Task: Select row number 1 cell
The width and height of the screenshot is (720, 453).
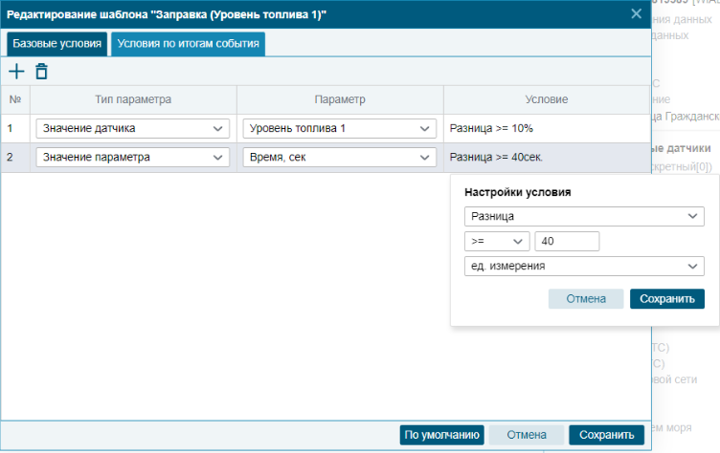Action: pyautogui.click(x=15, y=128)
